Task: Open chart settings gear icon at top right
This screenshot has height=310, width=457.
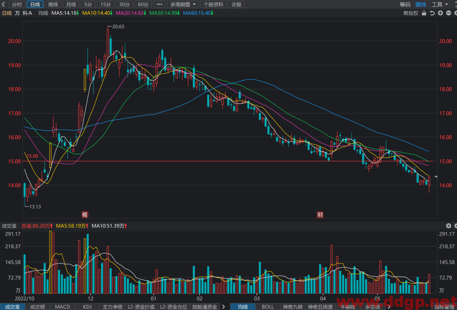Action: tap(455, 13)
